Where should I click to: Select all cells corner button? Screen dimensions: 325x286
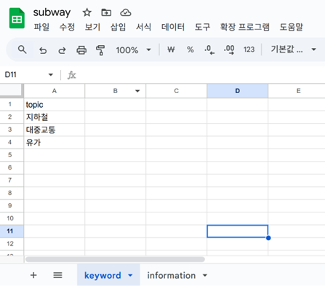[12, 90]
